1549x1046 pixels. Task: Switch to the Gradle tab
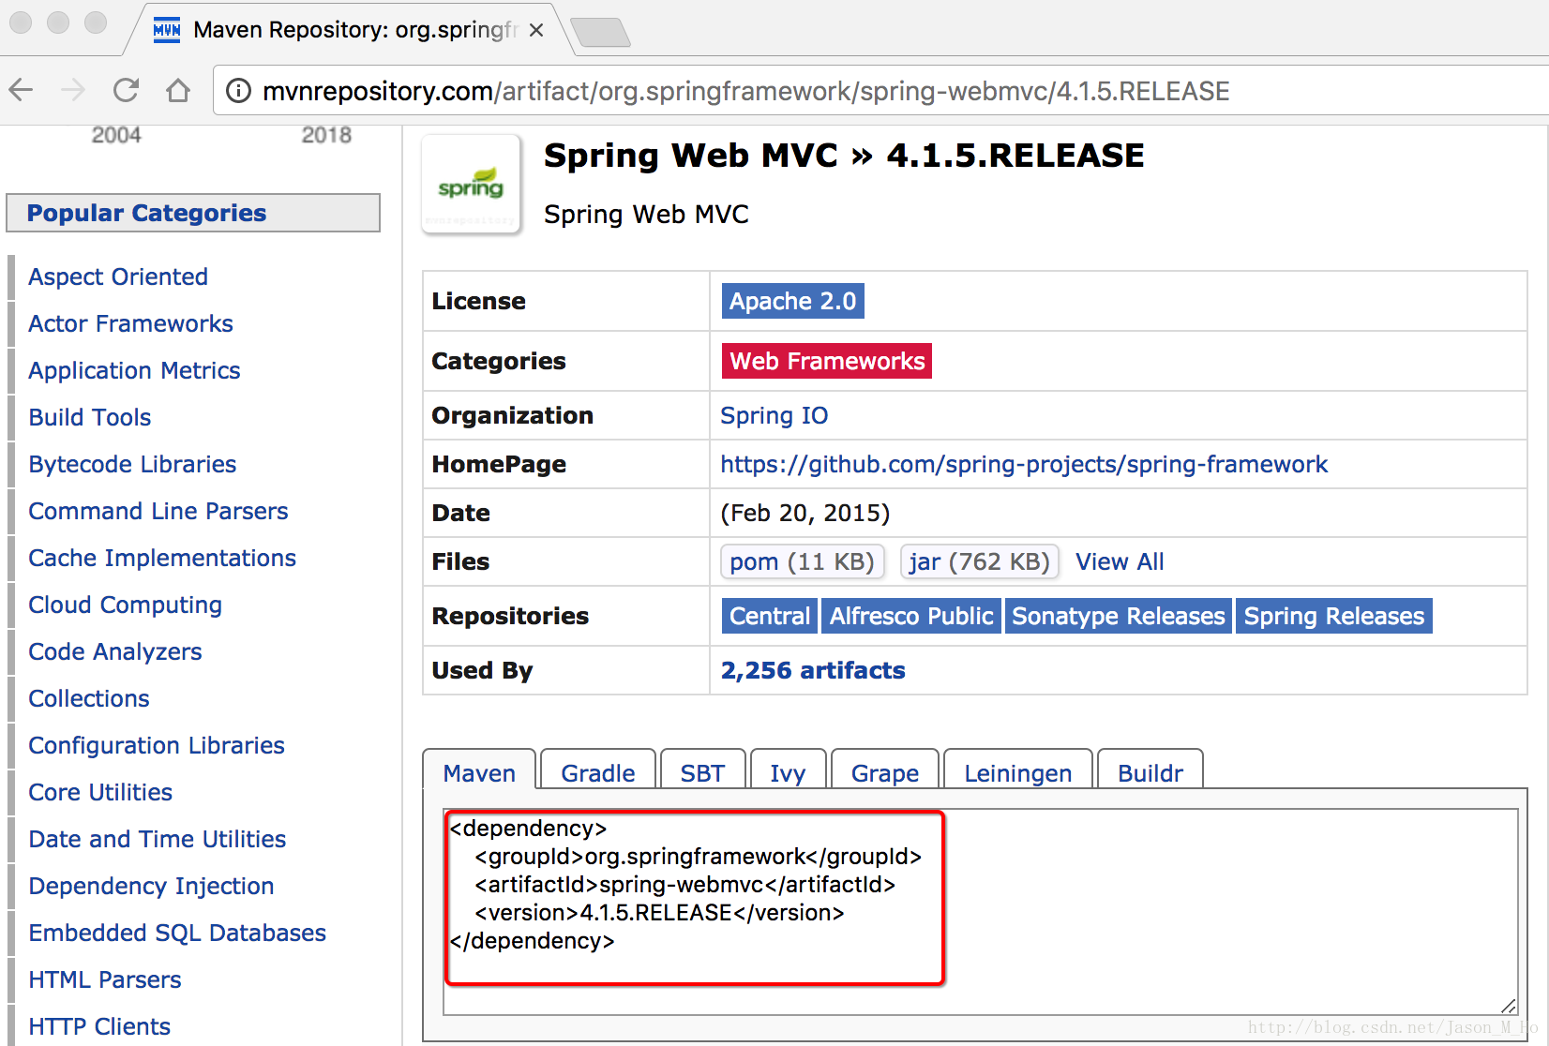click(x=598, y=773)
